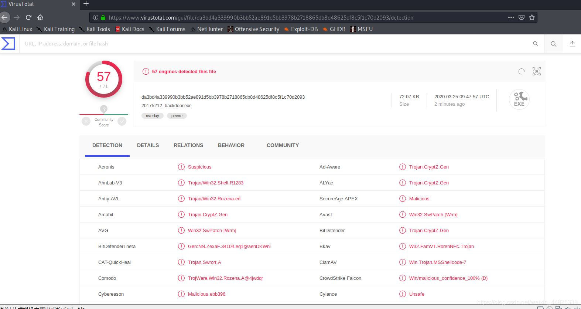Click Comodo result TrojWare.Win32.Rozena.A
This screenshot has height=309, width=581.
tap(225, 278)
